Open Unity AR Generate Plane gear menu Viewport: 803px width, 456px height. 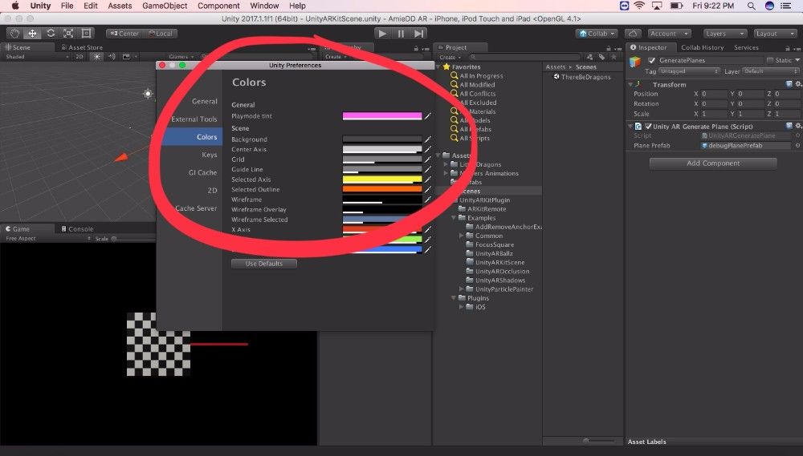798,126
